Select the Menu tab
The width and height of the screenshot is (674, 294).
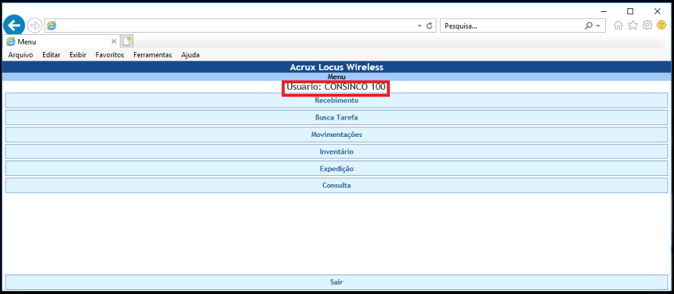pyautogui.click(x=61, y=42)
